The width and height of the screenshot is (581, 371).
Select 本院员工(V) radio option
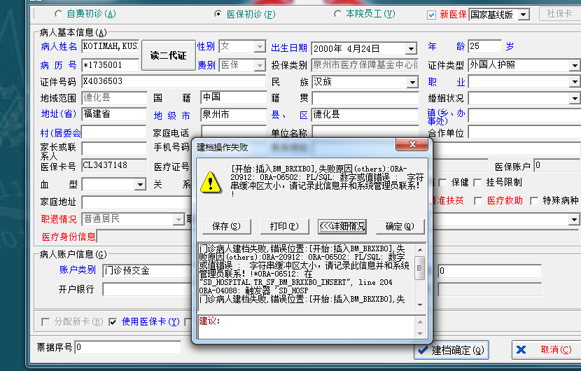click(x=337, y=14)
